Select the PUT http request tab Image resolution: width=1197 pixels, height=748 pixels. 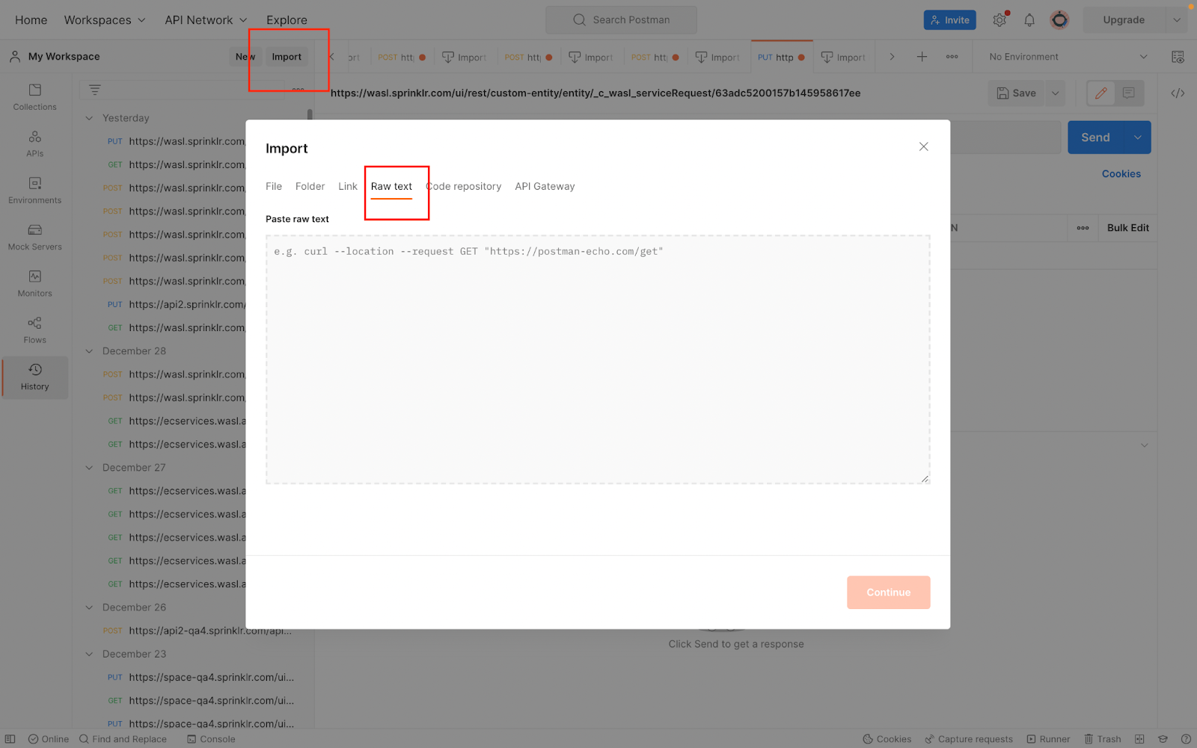coord(781,57)
